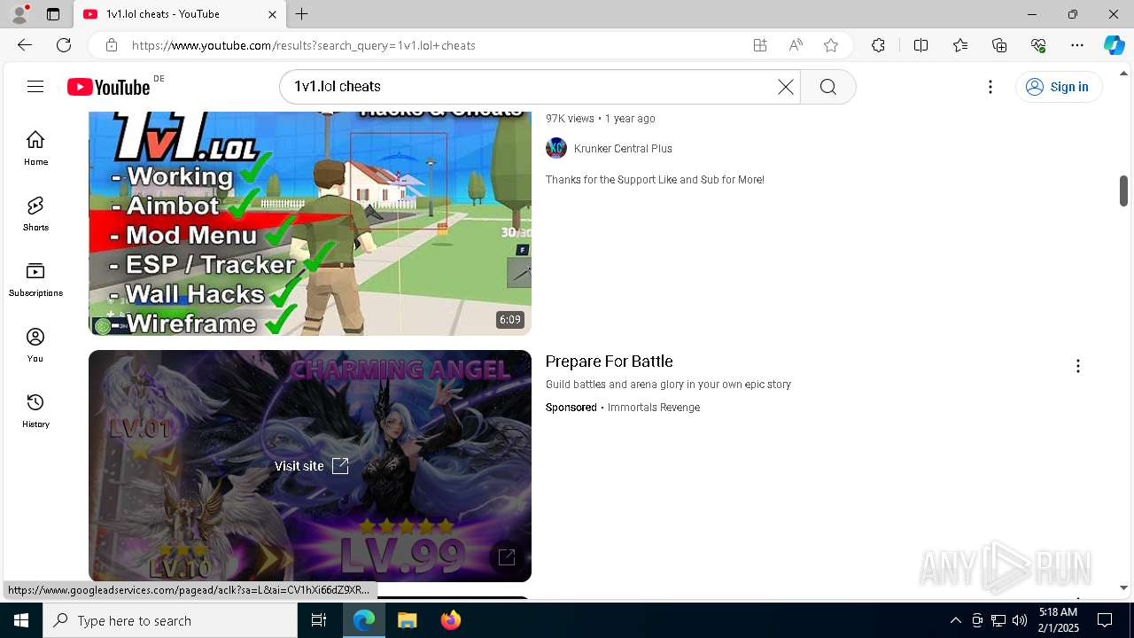This screenshot has width=1134, height=638.
Task: Open History in the sidebar
Action: click(35, 410)
